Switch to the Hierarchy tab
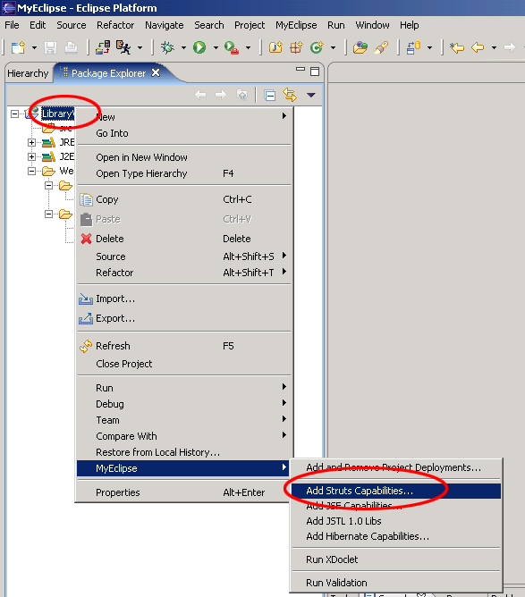The image size is (525, 597). coord(29,73)
